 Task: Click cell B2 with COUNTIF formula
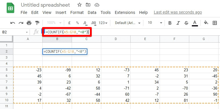tap(65, 52)
